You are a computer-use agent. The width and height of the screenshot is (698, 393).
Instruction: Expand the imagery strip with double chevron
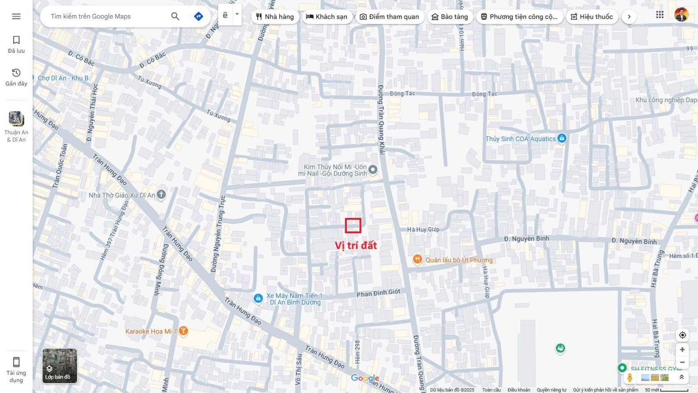(x=681, y=377)
